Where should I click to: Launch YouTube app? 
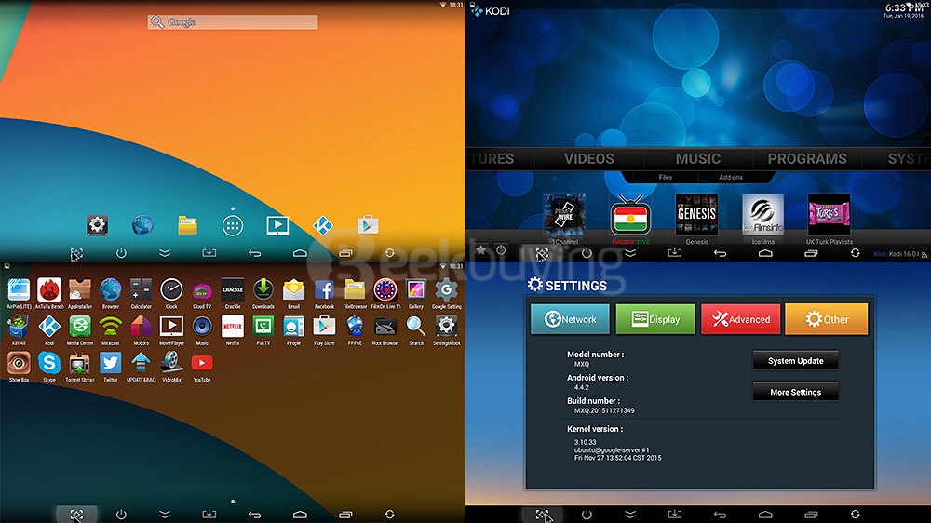click(202, 367)
